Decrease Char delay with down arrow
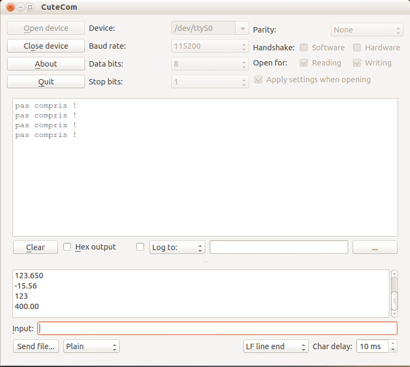 click(x=393, y=350)
